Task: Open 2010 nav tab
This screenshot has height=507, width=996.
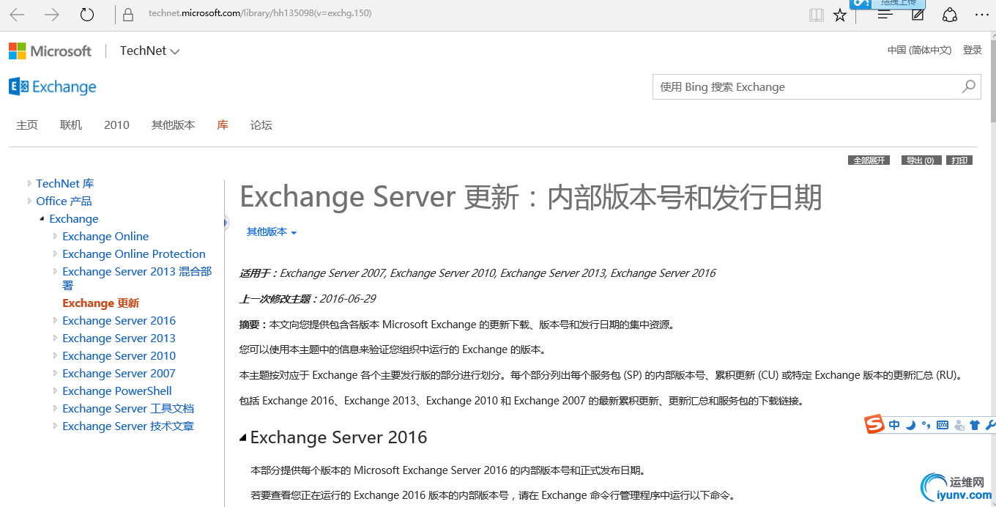Action: pos(116,125)
